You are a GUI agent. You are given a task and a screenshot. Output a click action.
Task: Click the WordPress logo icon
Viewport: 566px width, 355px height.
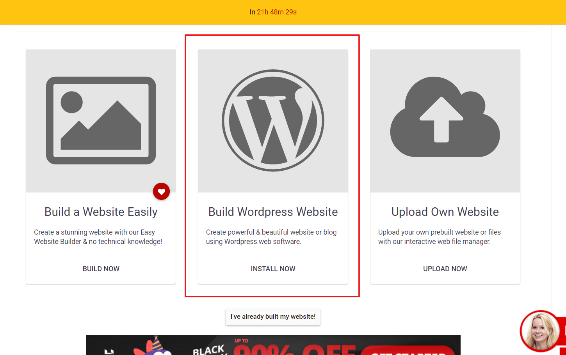[273, 120]
